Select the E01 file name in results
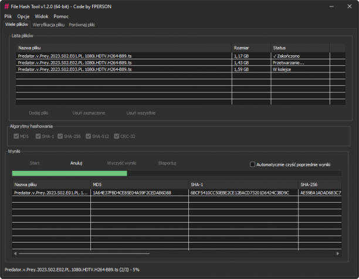 [51, 193]
